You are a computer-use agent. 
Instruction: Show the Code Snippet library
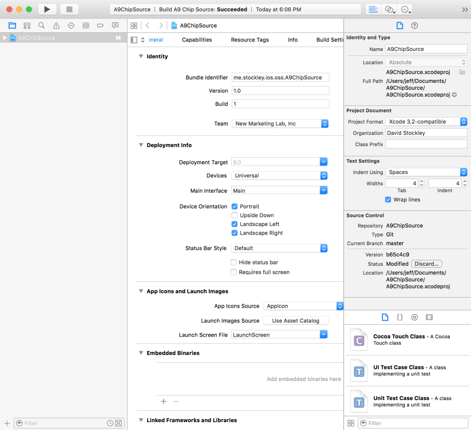point(400,317)
